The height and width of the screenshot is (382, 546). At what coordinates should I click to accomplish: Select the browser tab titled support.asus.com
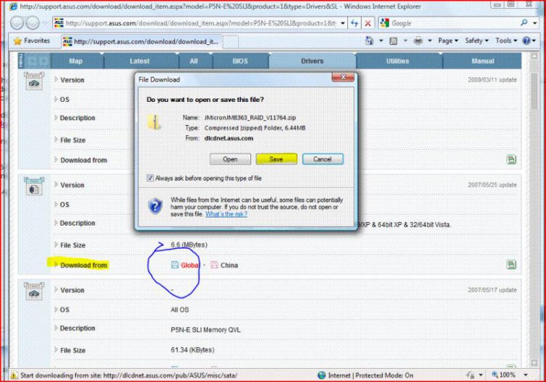(x=141, y=41)
